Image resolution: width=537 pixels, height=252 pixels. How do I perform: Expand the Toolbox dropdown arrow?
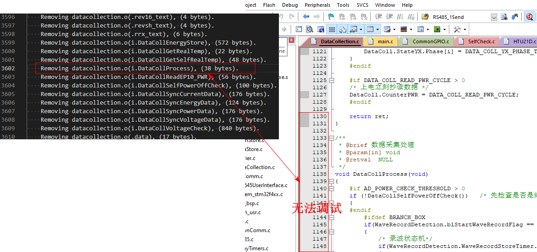(465, 29)
